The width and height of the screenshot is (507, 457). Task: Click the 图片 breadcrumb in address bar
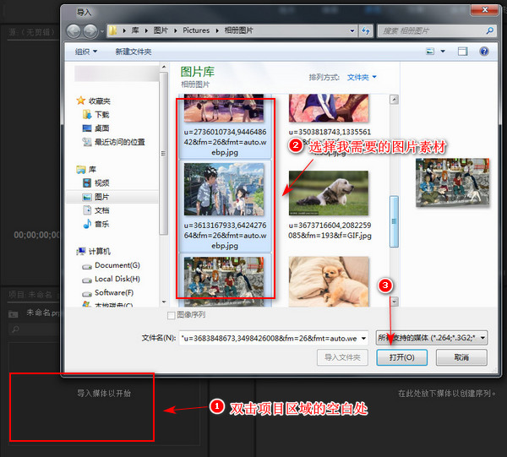pyautogui.click(x=161, y=30)
